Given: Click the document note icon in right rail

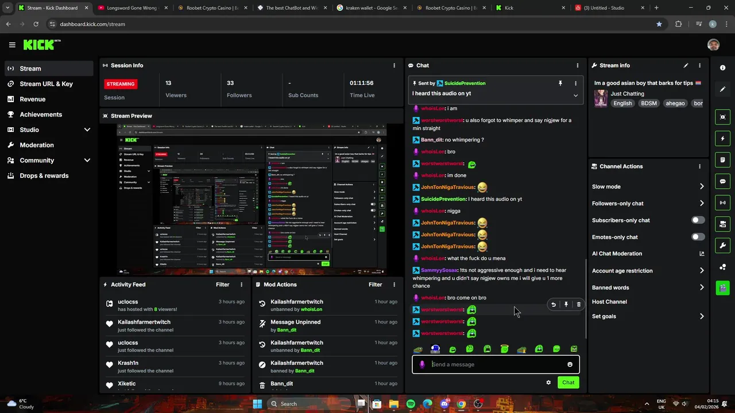Looking at the screenshot, I should point(722,159).
